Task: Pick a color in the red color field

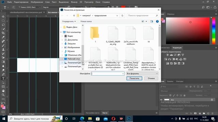Action: point(188,31)
